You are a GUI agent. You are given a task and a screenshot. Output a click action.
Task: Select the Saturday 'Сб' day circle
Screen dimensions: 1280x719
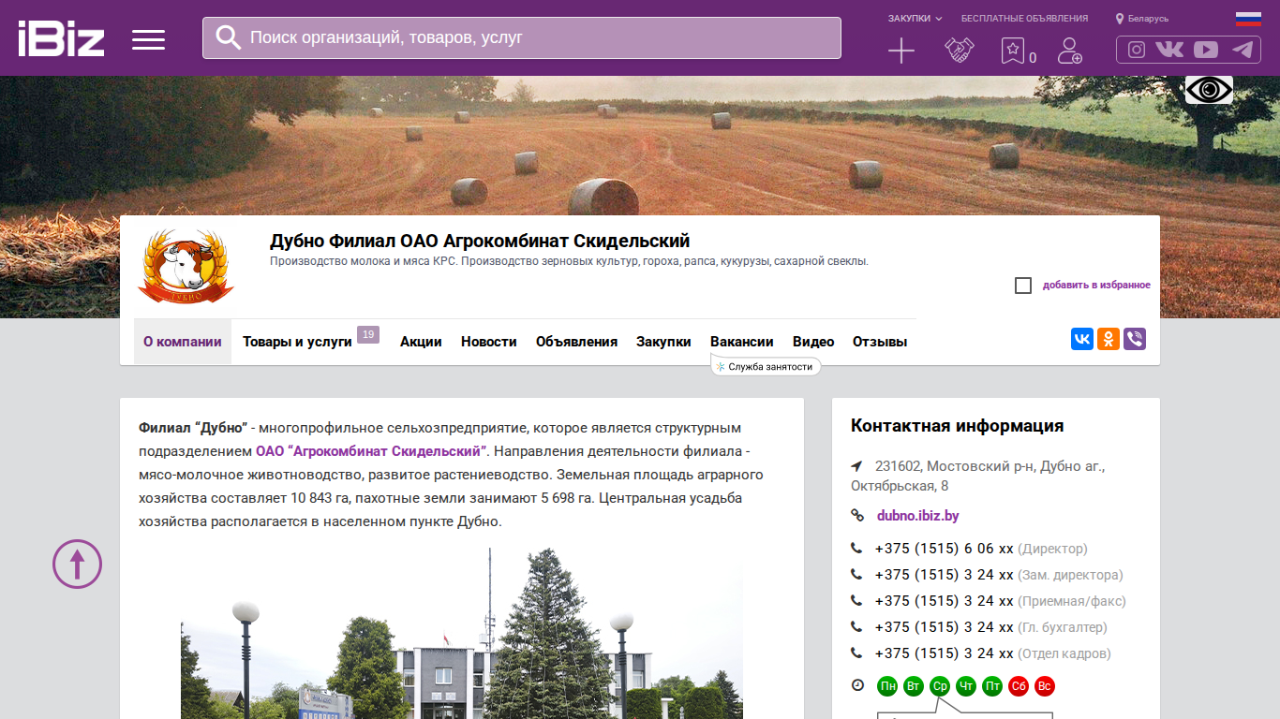tap(1019, 686)
